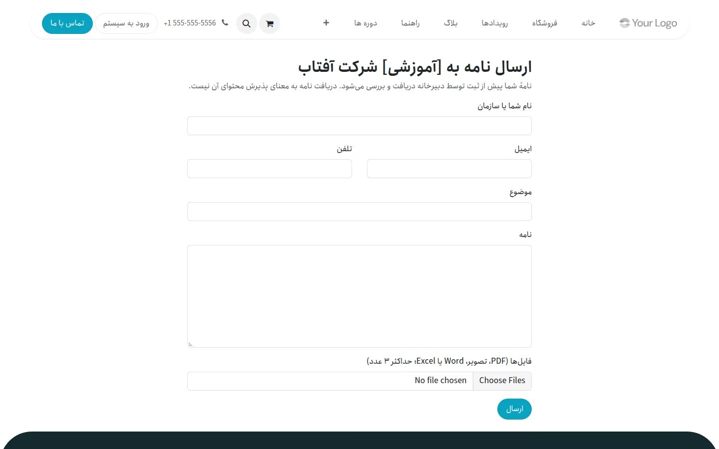Open the راهنما menu item
719x449 pixels.
tap(410, 23)
